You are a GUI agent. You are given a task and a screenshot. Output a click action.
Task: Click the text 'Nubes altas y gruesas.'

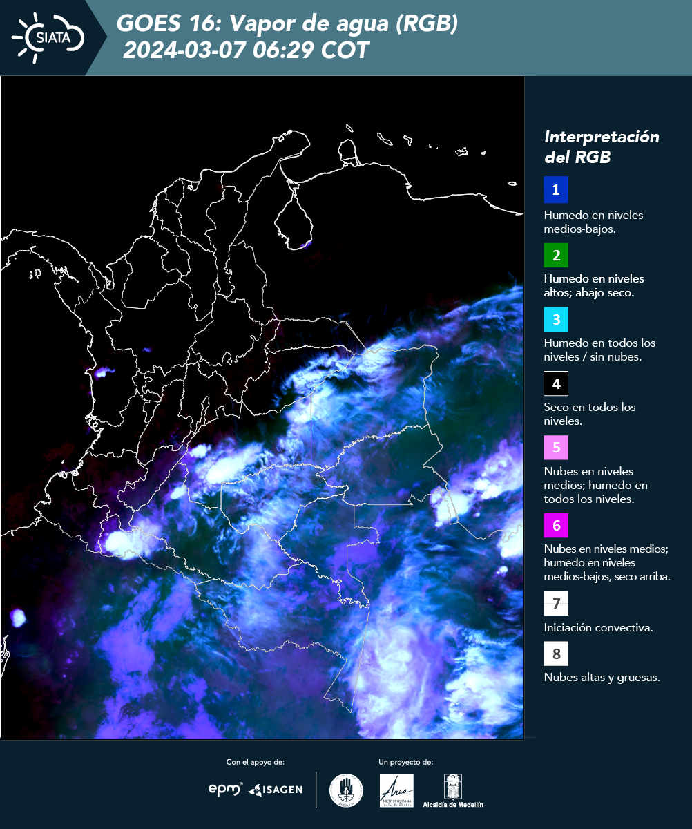point(602,678)
